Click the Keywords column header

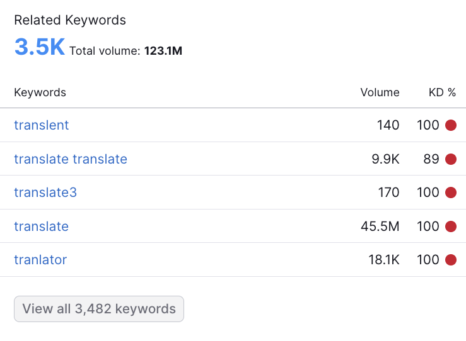40,92
